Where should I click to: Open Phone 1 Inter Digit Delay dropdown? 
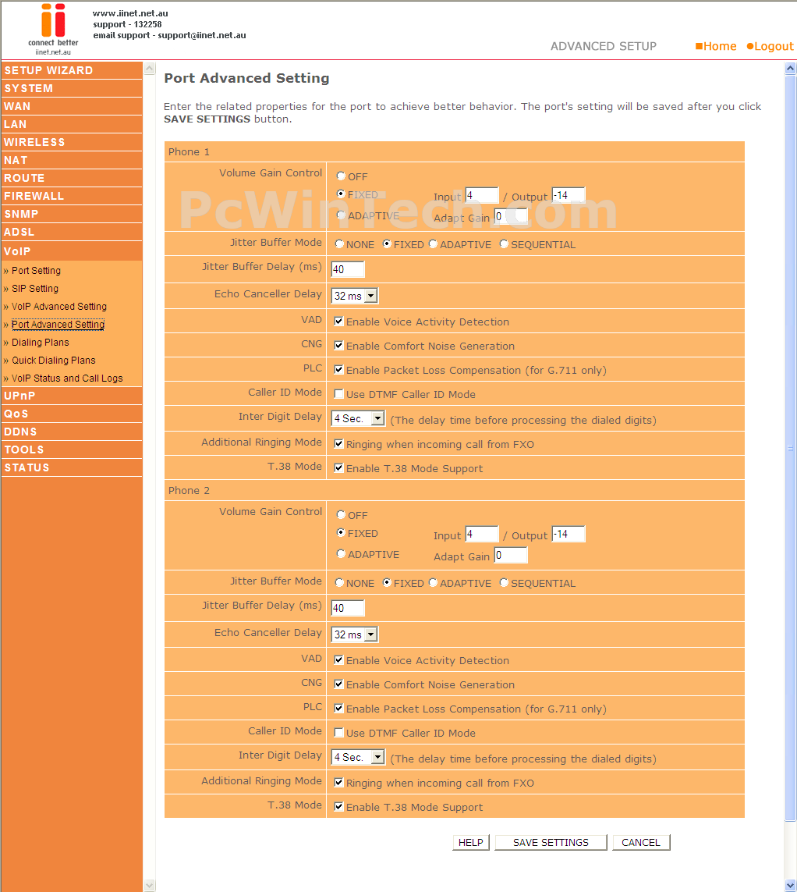click(x=358, y=419)
